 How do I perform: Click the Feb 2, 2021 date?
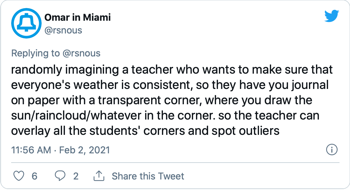(84, 150)
